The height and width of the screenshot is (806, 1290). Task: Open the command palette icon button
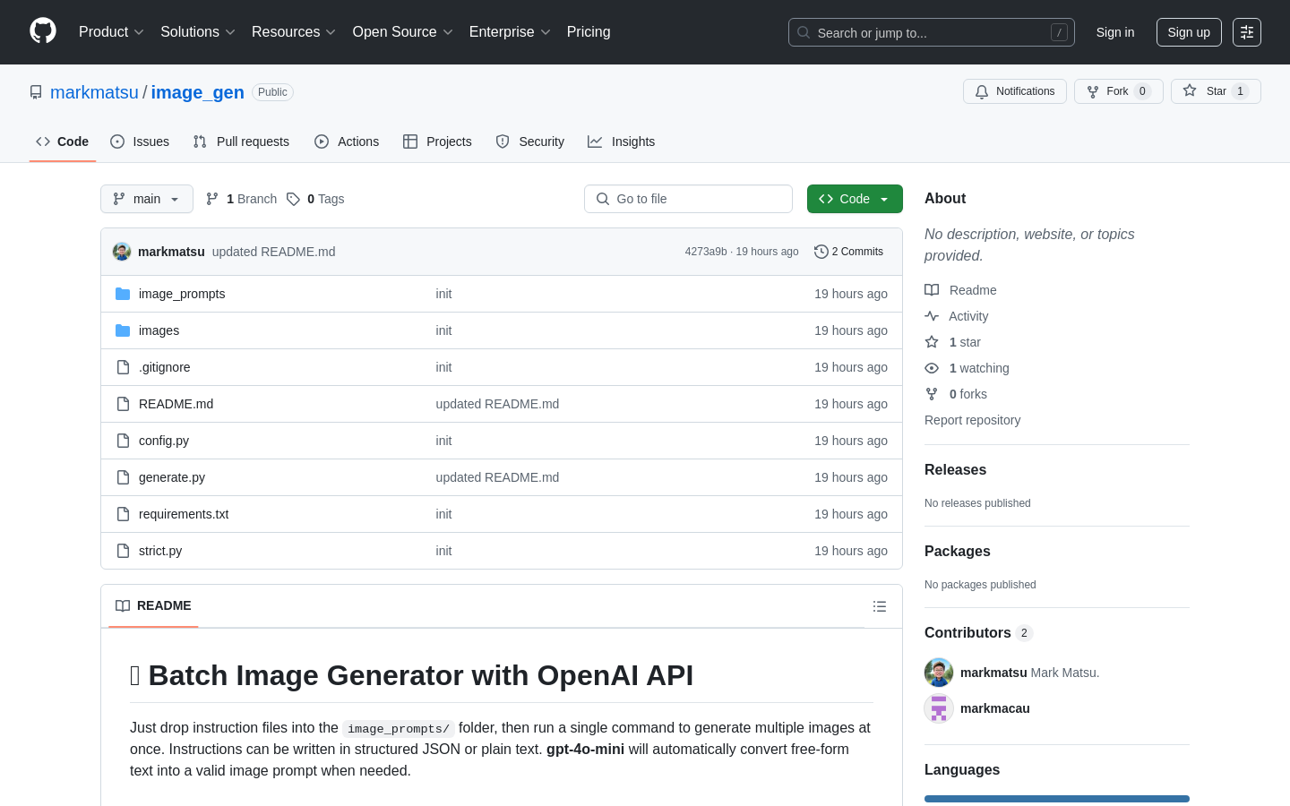click(x=1247, y=32)
